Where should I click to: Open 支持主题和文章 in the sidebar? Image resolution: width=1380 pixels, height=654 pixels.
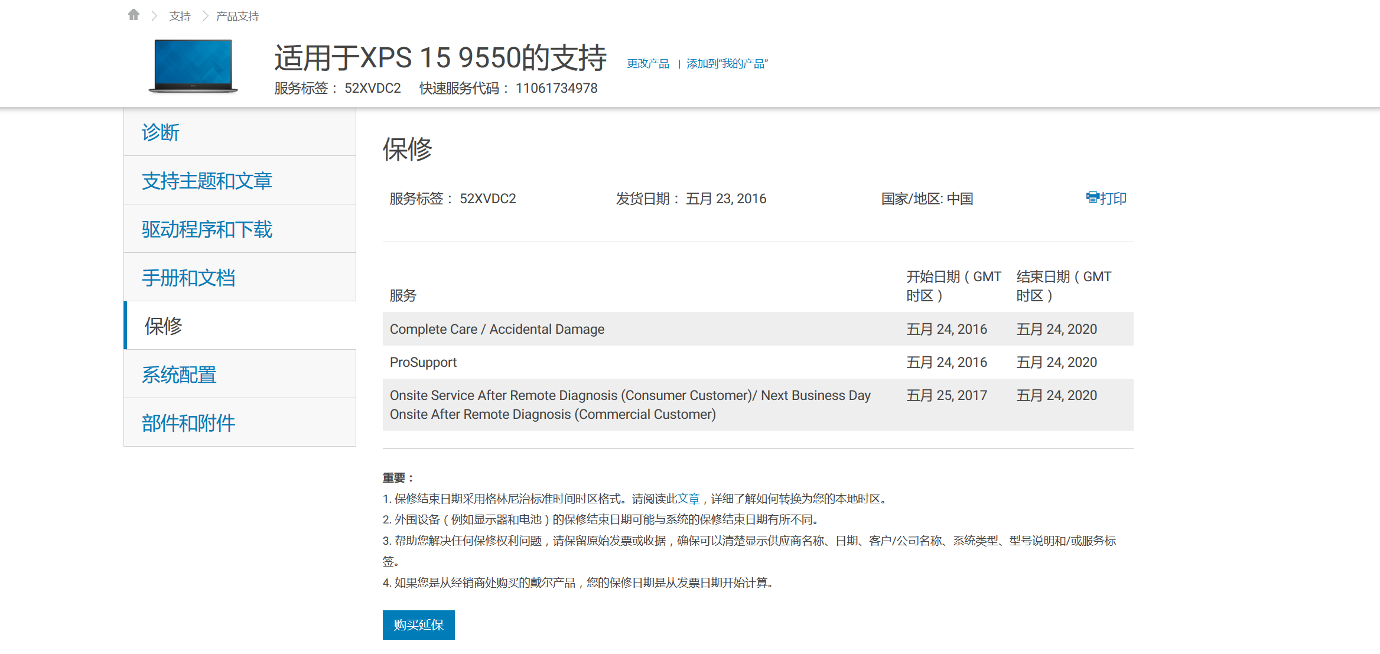tap(207, 181)
